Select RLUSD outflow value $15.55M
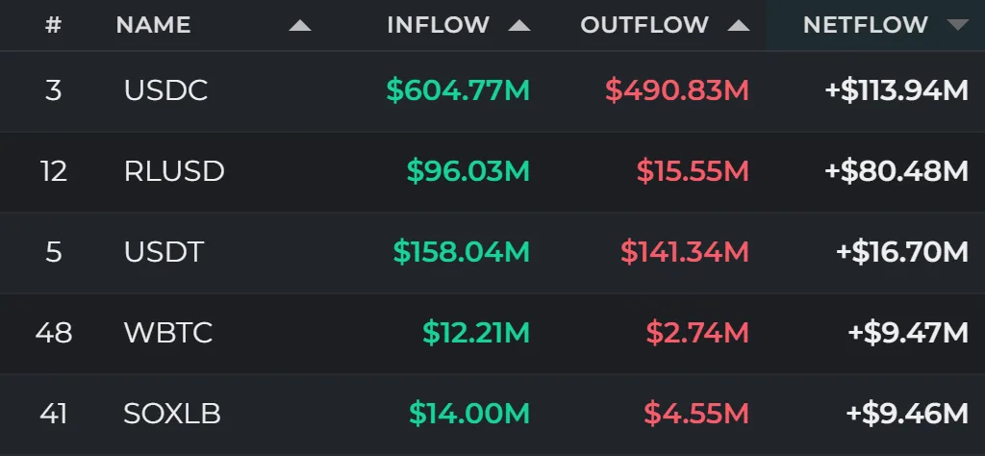Viewport: 985px width, 456px height. point(693,171)
